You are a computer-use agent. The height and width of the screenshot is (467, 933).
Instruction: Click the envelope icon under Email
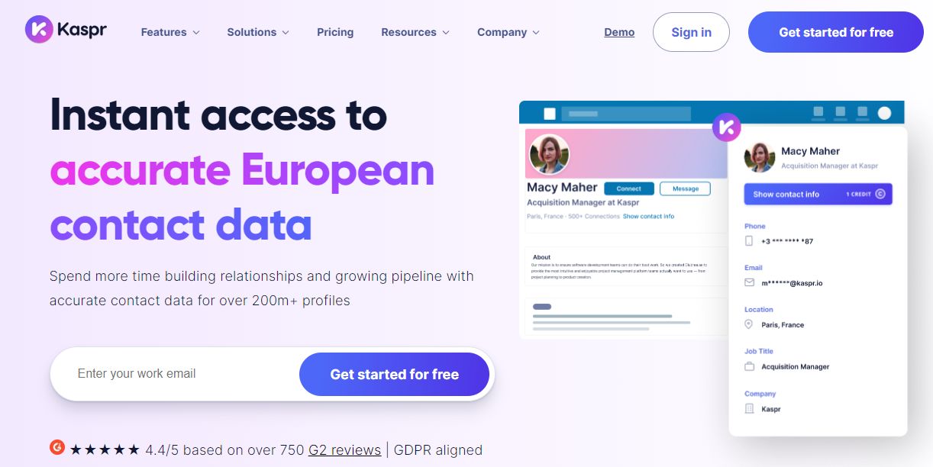[749, 283]
